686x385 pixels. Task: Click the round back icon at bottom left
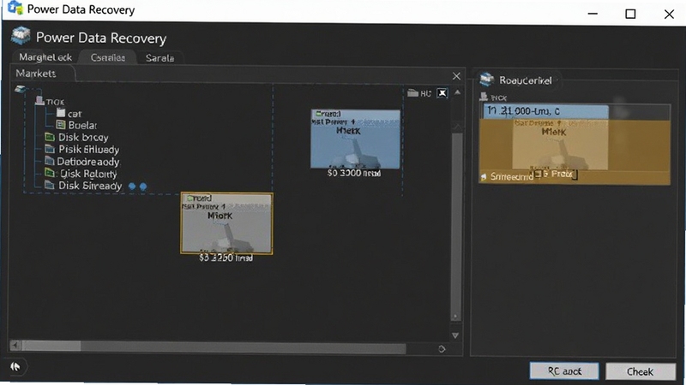(x=15, y=366)
